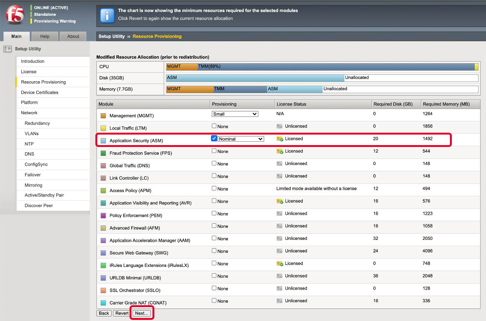This screenshot has width=486, height=321.
Task: Check the Fraud Protection Service (FPS) checkbox
Action: 214,151
